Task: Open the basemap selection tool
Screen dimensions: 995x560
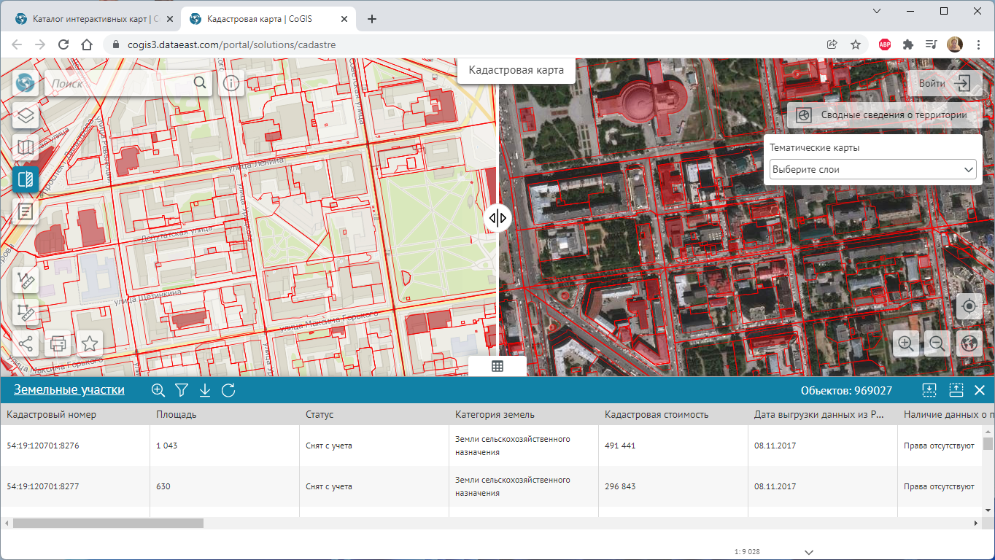Action: [26, 148]
